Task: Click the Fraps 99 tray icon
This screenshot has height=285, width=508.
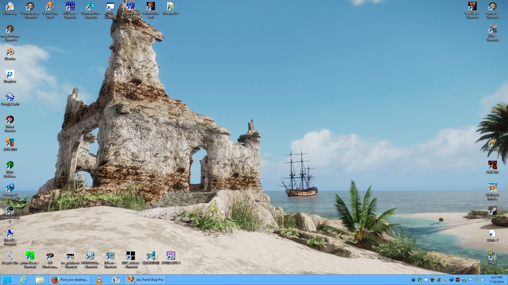Action: point(432,280)
